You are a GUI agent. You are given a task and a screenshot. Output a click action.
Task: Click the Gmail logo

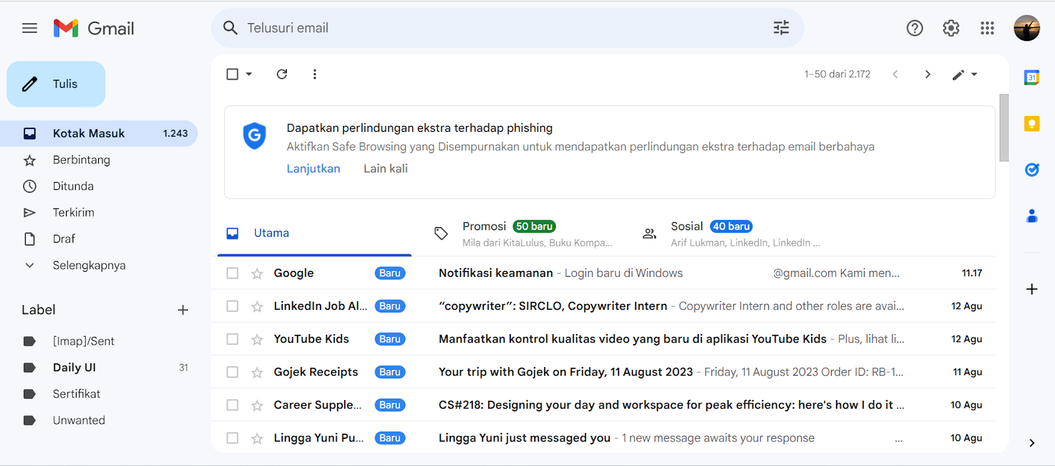click(94, 28)
